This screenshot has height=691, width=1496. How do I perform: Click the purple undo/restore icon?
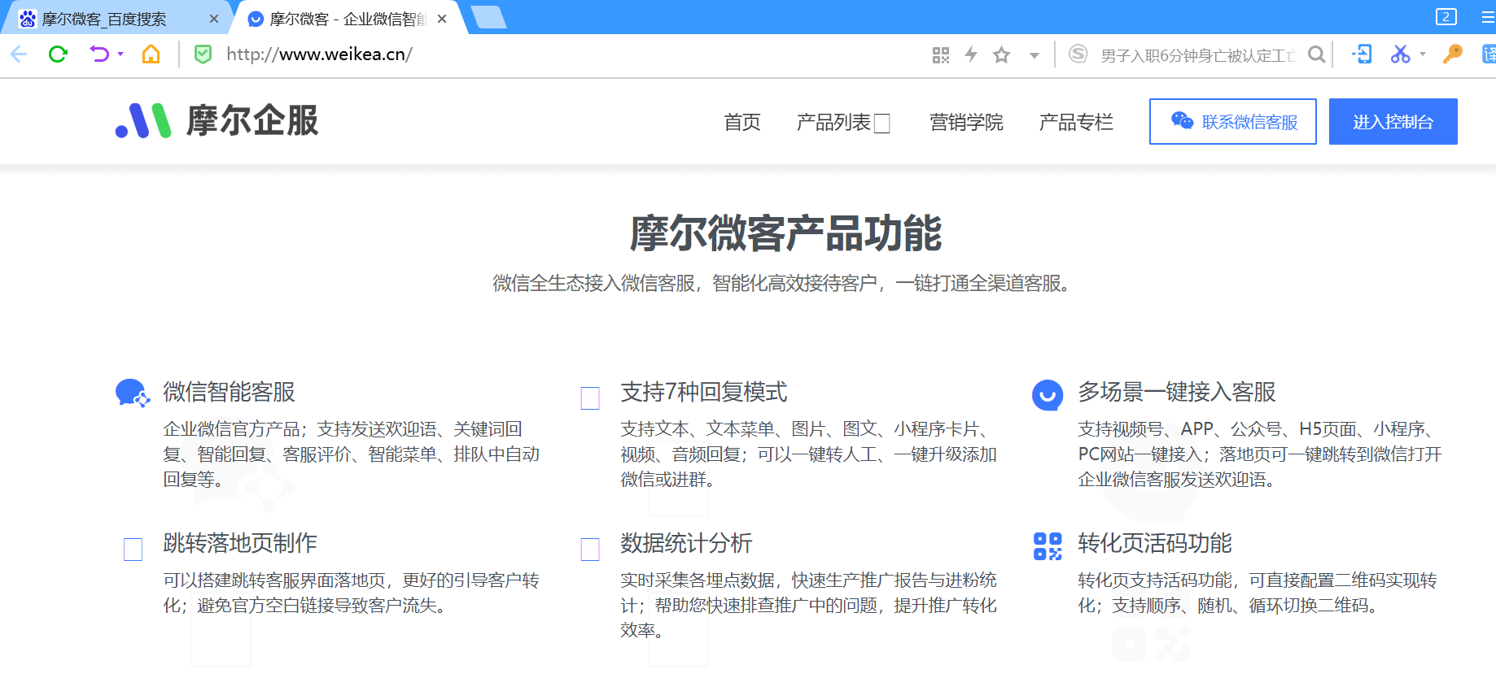99,54
